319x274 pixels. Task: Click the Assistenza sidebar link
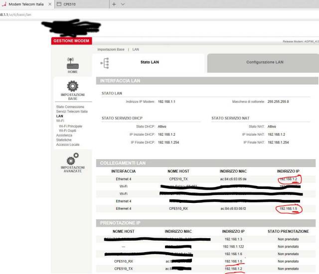(x=65, y=135)
